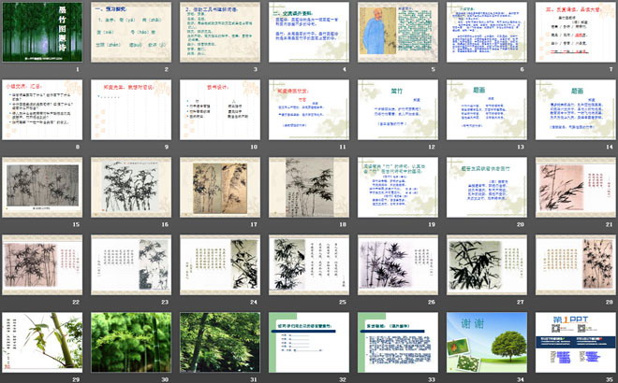Click slide 18 thumbnail

309,187
